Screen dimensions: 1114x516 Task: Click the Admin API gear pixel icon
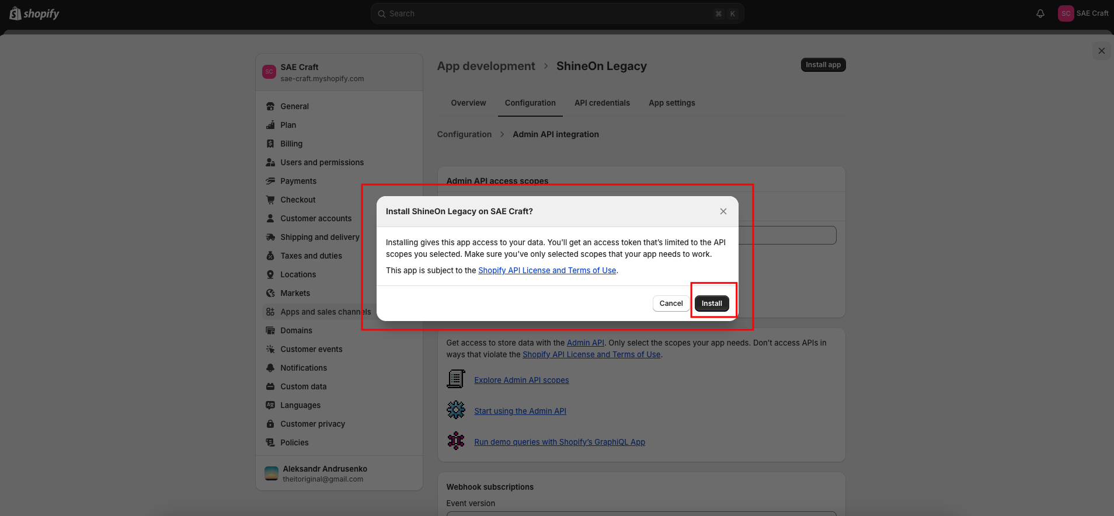(x=456, y=410)
